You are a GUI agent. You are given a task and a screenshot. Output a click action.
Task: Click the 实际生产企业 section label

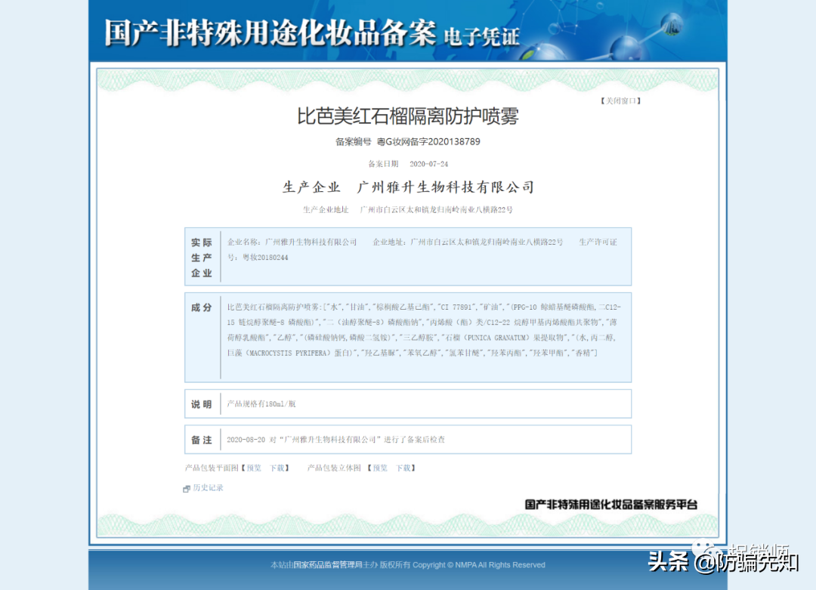point(202,258)
